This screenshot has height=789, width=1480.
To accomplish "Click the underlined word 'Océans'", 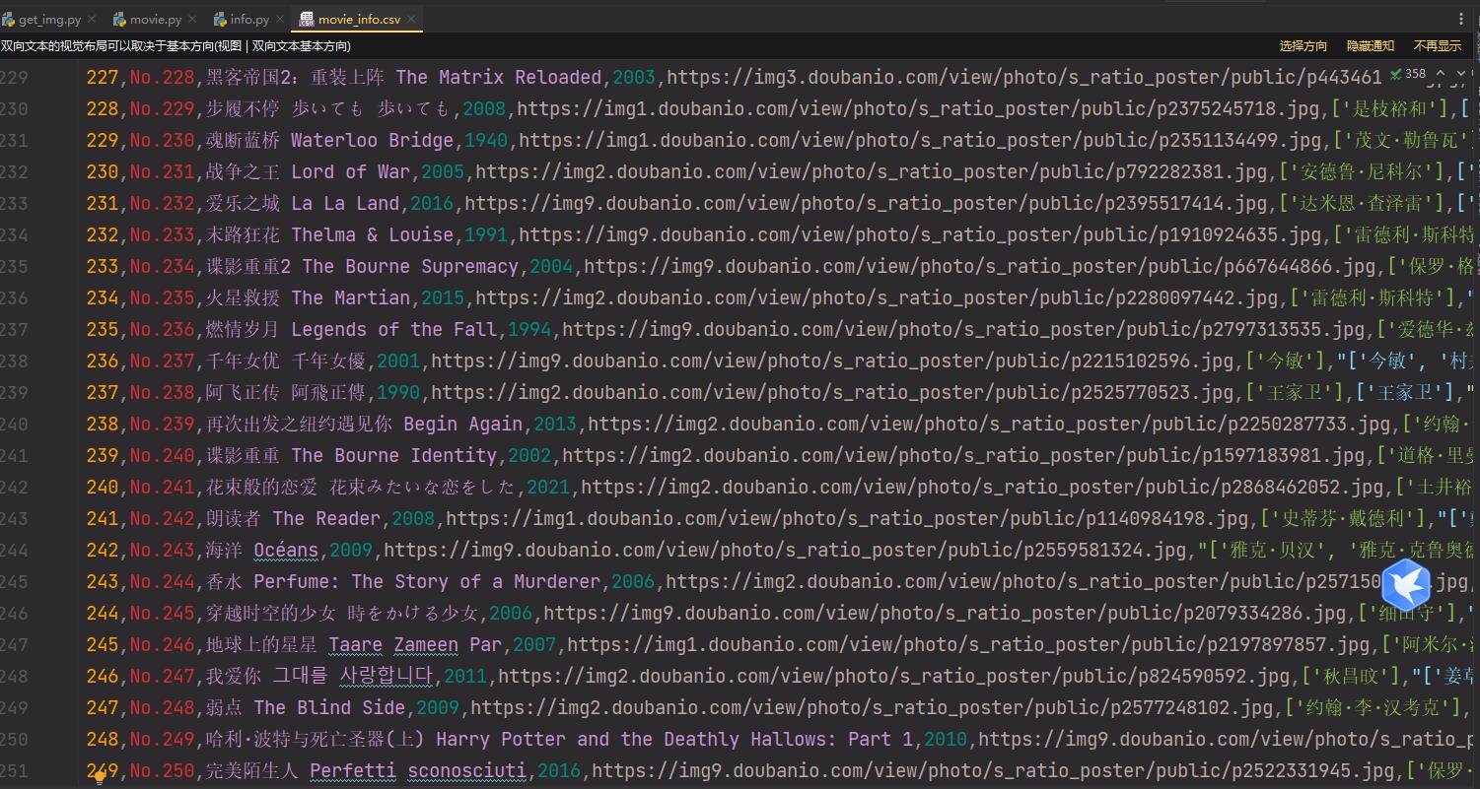I will point(286,550).
